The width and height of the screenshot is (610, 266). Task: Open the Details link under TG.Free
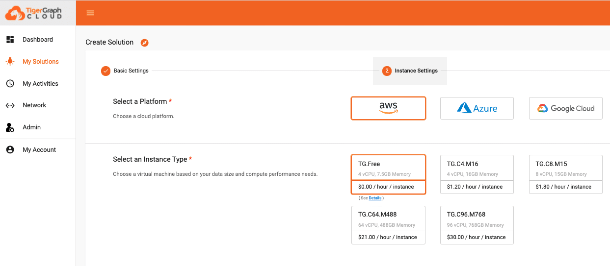pos(375,198)
